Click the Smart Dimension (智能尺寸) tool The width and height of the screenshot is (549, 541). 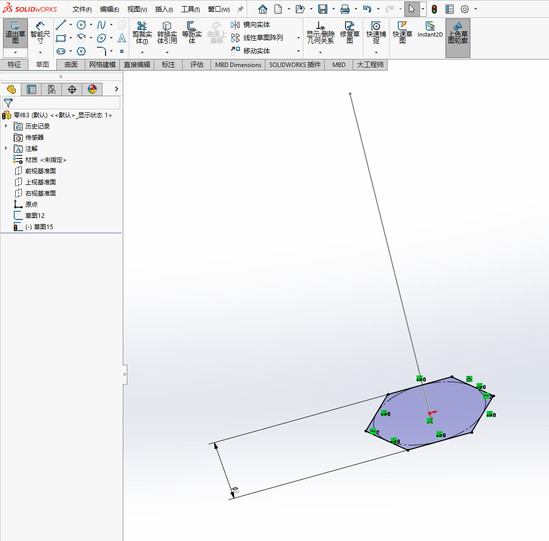point(40,33)
